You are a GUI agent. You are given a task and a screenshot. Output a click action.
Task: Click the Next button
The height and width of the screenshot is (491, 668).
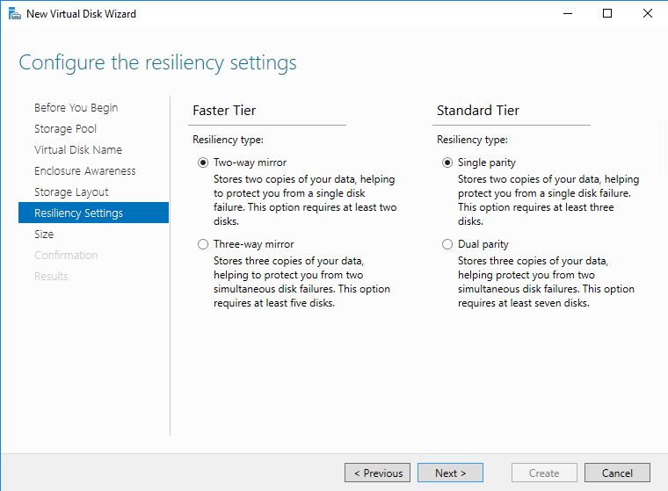pyautogui.click(x=450, y=473)
